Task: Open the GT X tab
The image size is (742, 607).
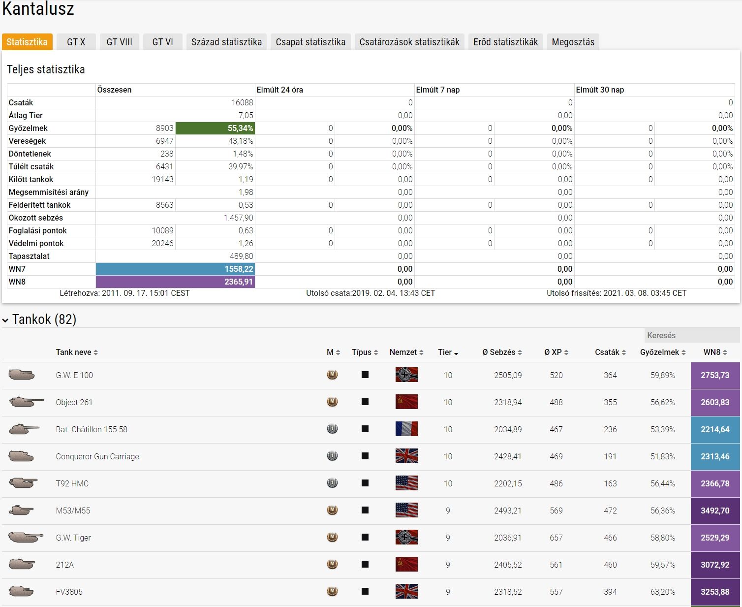Action: click(x=76, y=42)
